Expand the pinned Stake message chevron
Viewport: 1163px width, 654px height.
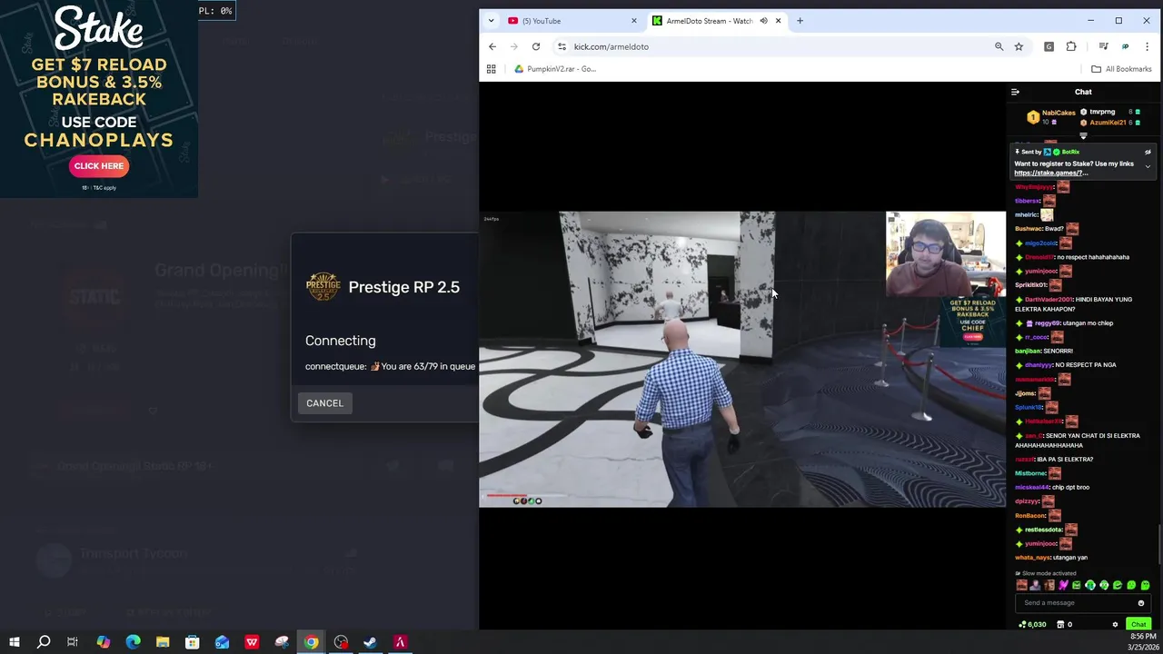pyautogui.click(x=1148, y=166)
